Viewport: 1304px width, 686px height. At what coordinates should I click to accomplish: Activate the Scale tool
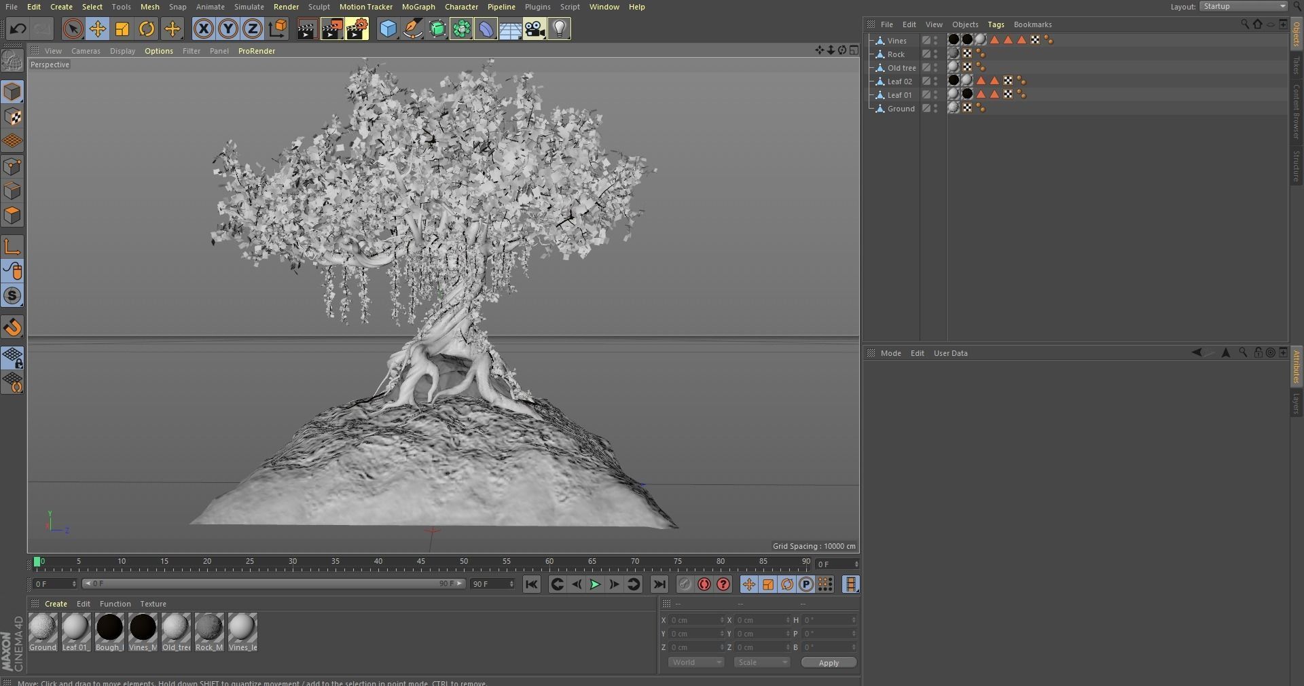[x=122, y=29]
